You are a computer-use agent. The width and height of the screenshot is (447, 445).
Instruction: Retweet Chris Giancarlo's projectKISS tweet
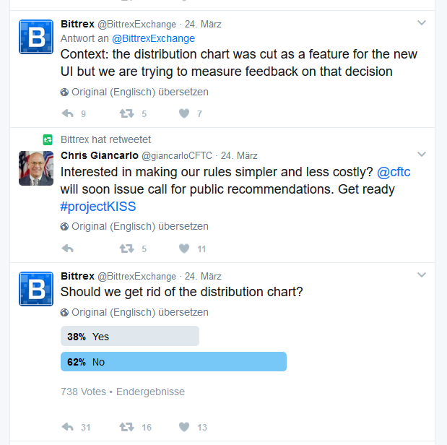point(126,249)
